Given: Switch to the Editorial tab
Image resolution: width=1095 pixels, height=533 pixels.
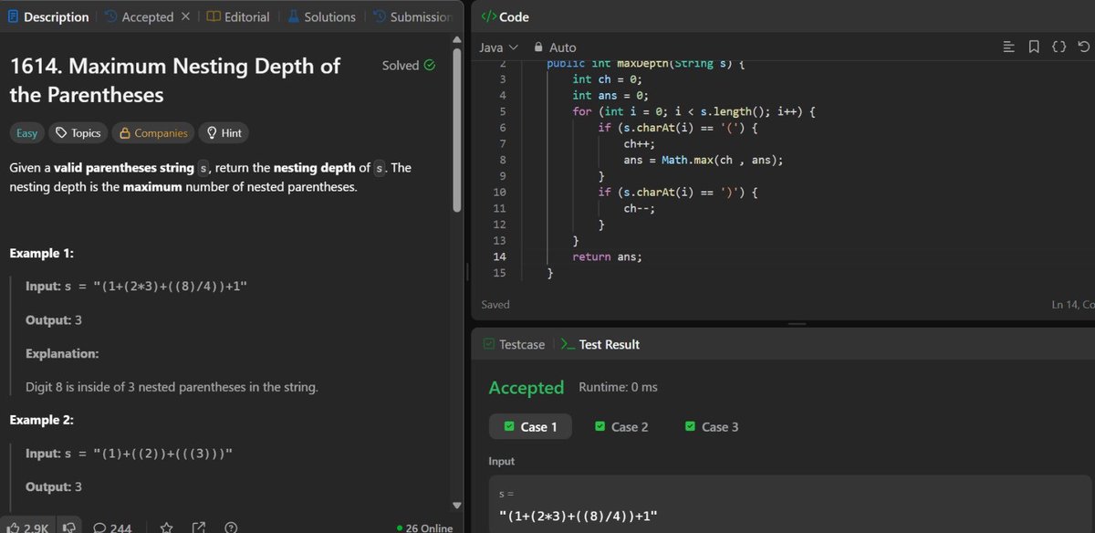Looking at the screenshot, I should pyautogui.click(x=238, y=16).
